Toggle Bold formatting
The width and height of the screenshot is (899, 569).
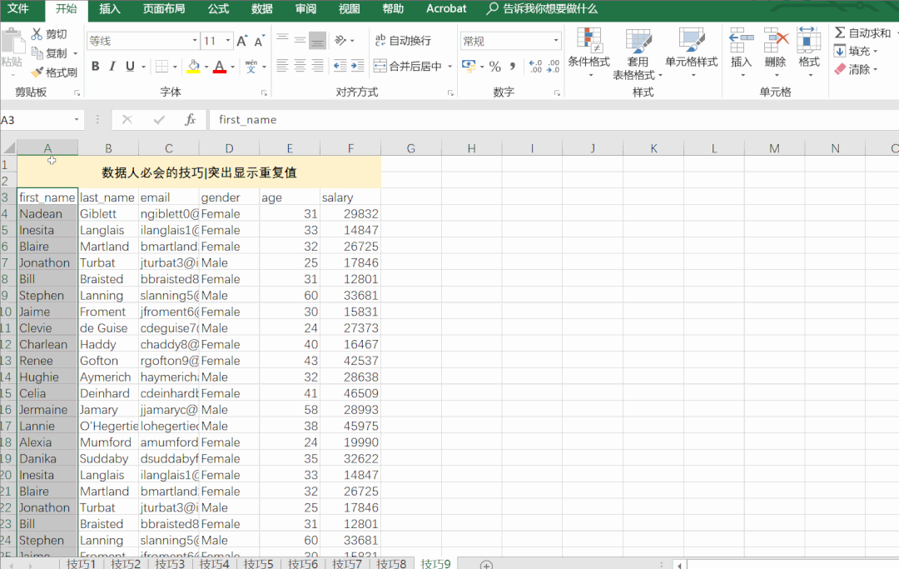95,66
